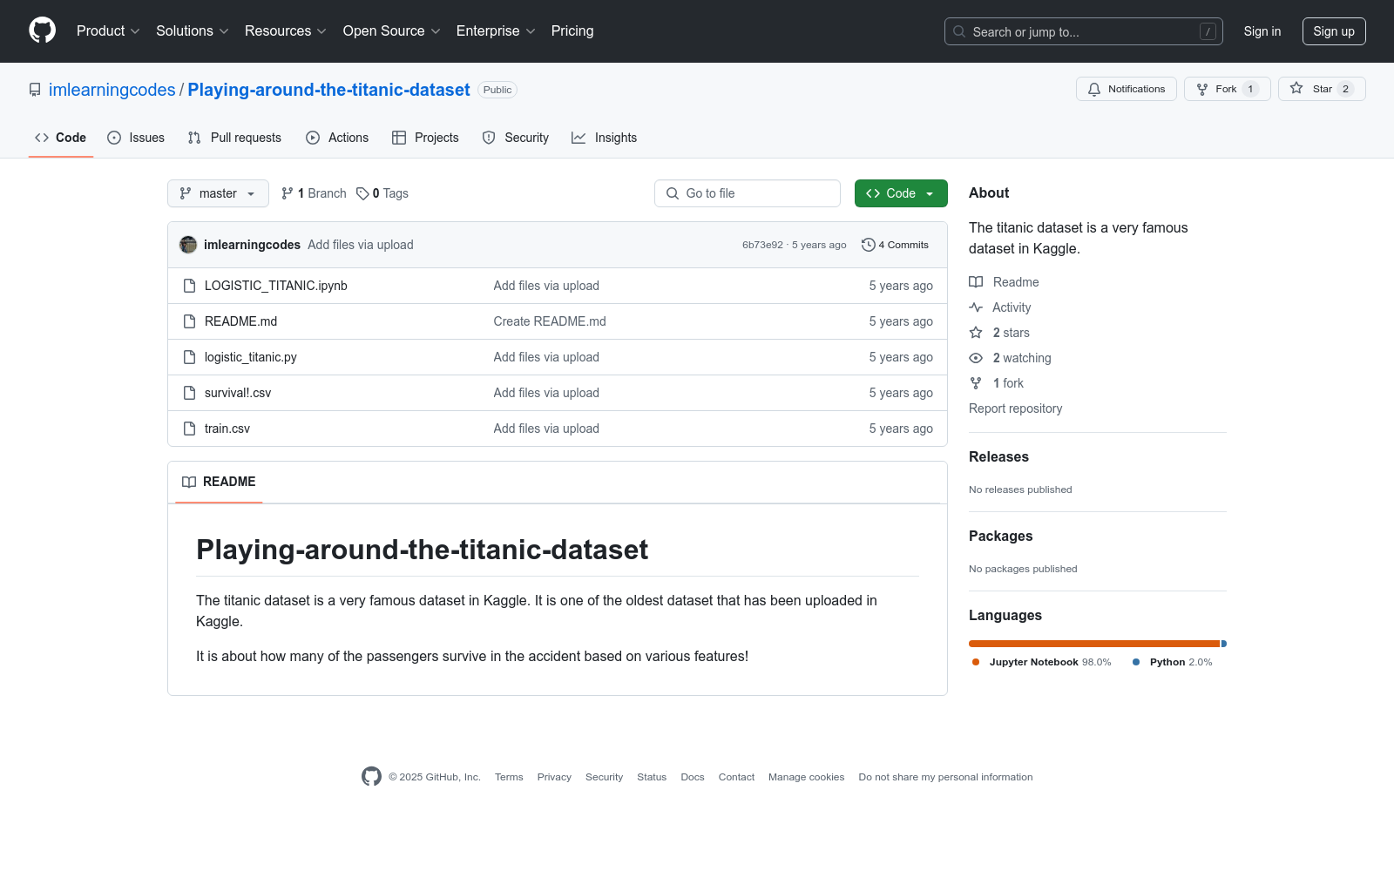Click the Sign in link
The height and width of the screenshot is (871, 1394).
(1262, 31)
